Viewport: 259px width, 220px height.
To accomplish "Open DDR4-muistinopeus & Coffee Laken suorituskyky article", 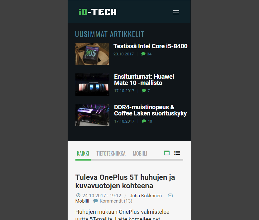I will tap(150, 110).
